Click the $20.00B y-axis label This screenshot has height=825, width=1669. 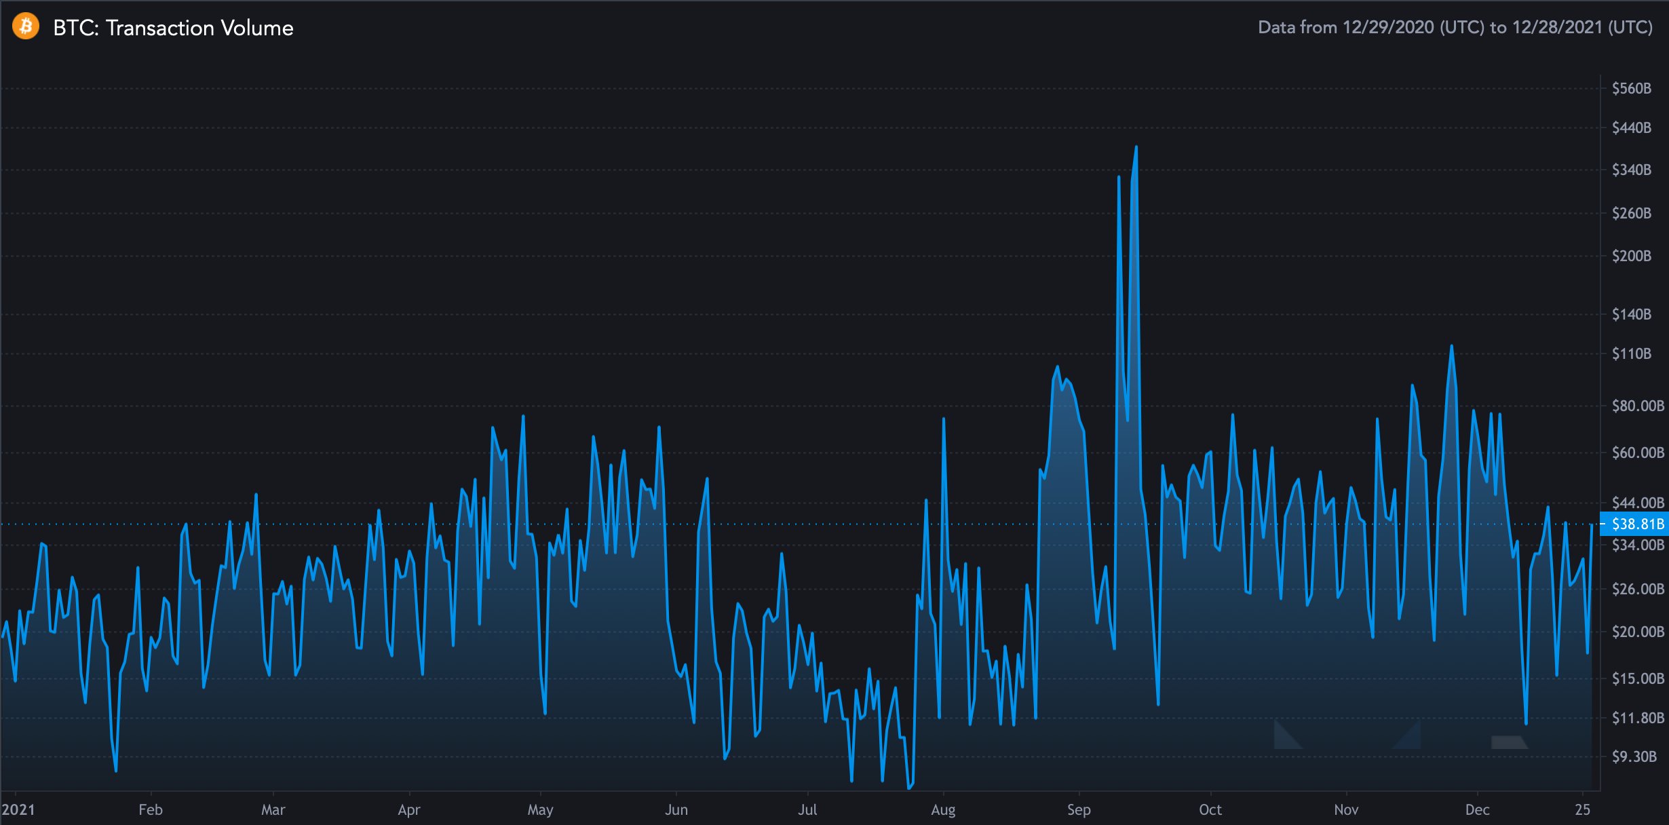1638,632
